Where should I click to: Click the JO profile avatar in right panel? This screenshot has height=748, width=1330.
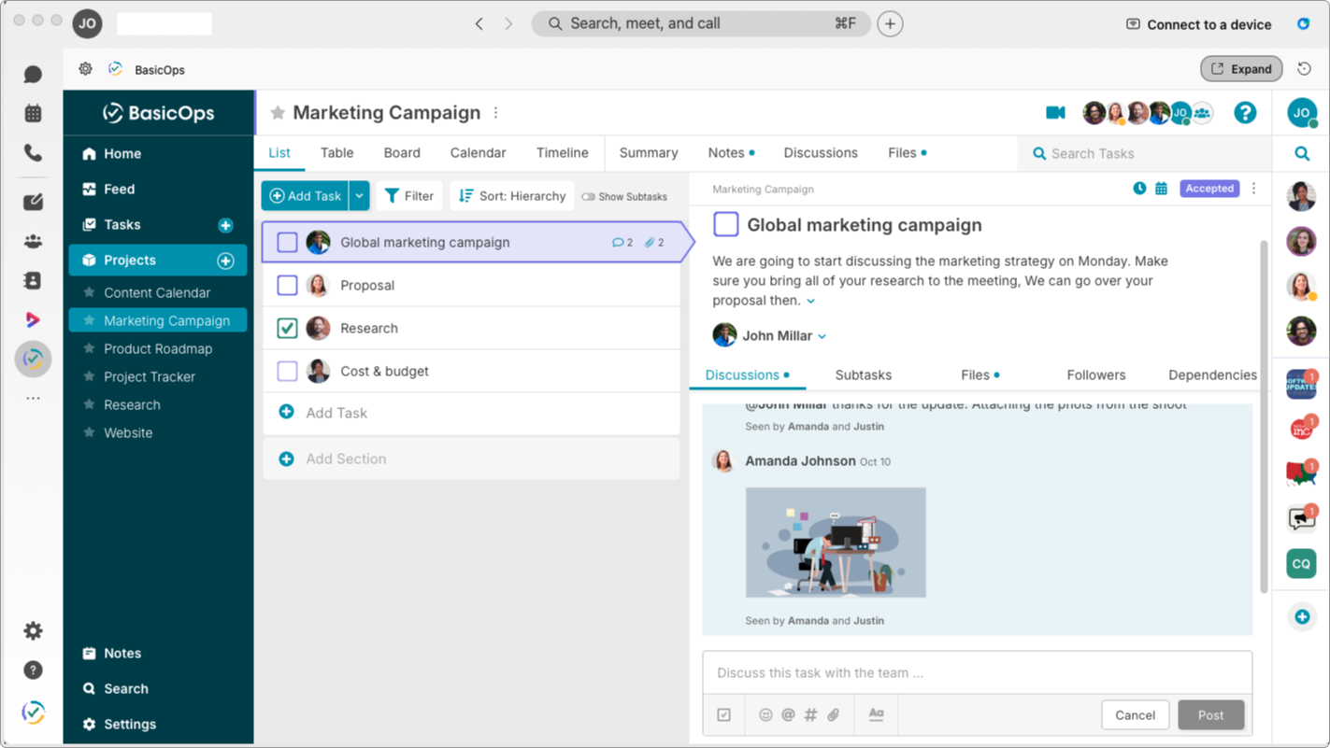(1301, 113)
